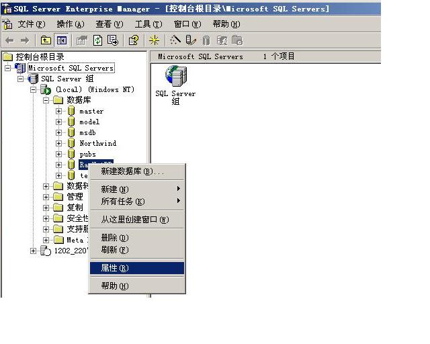
Task: Select the pubs database row
Action: click(88, 154)
